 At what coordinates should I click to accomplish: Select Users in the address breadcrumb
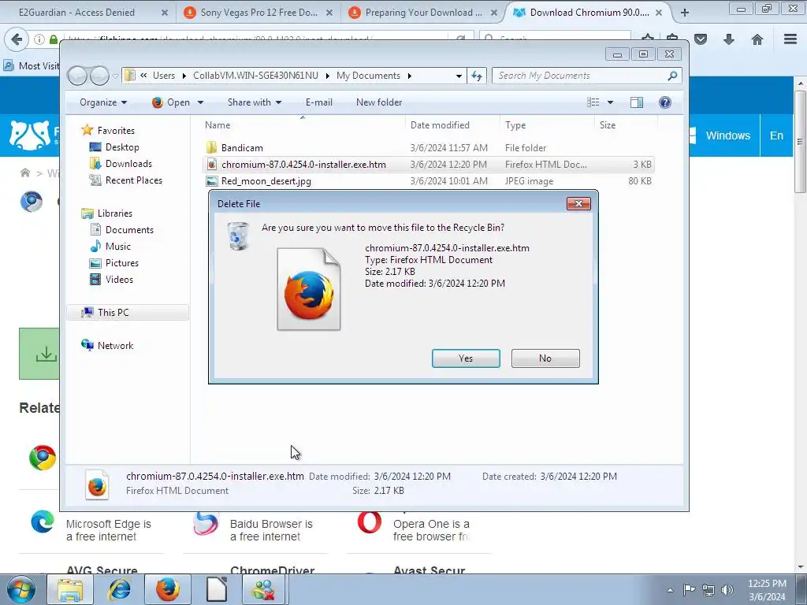pos(164,76)
